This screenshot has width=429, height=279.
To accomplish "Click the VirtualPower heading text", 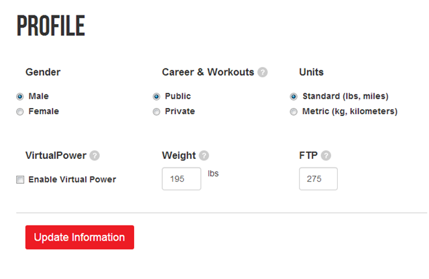I will [56, 156].
